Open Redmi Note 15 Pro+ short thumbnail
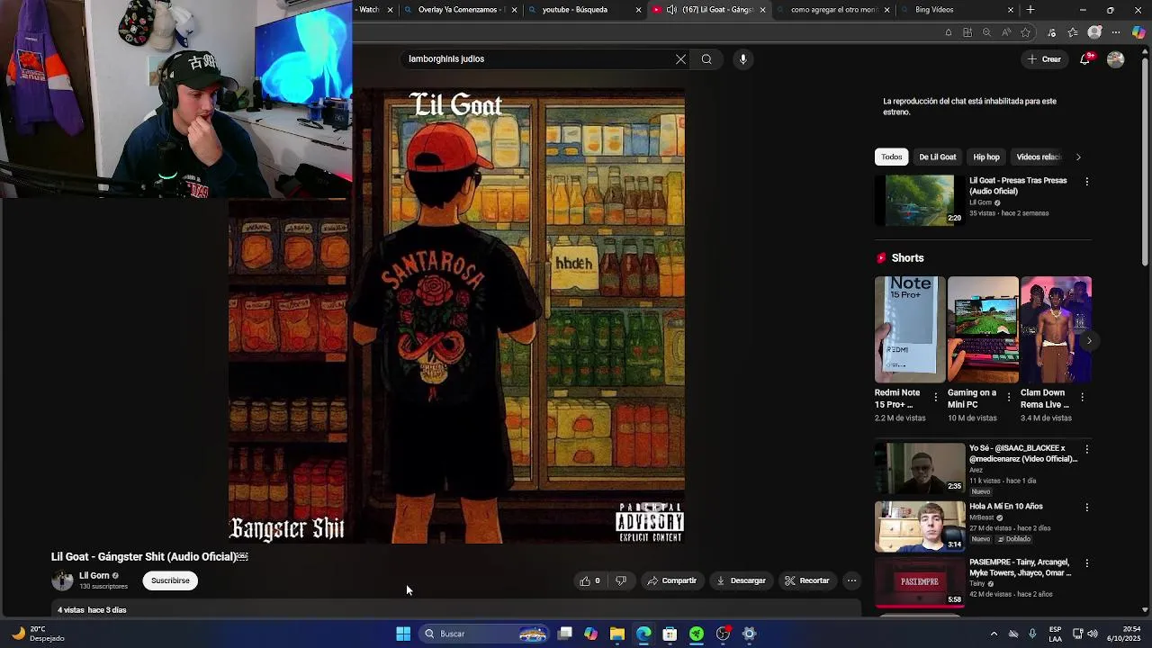1152x648 pixels. point(910,329)
